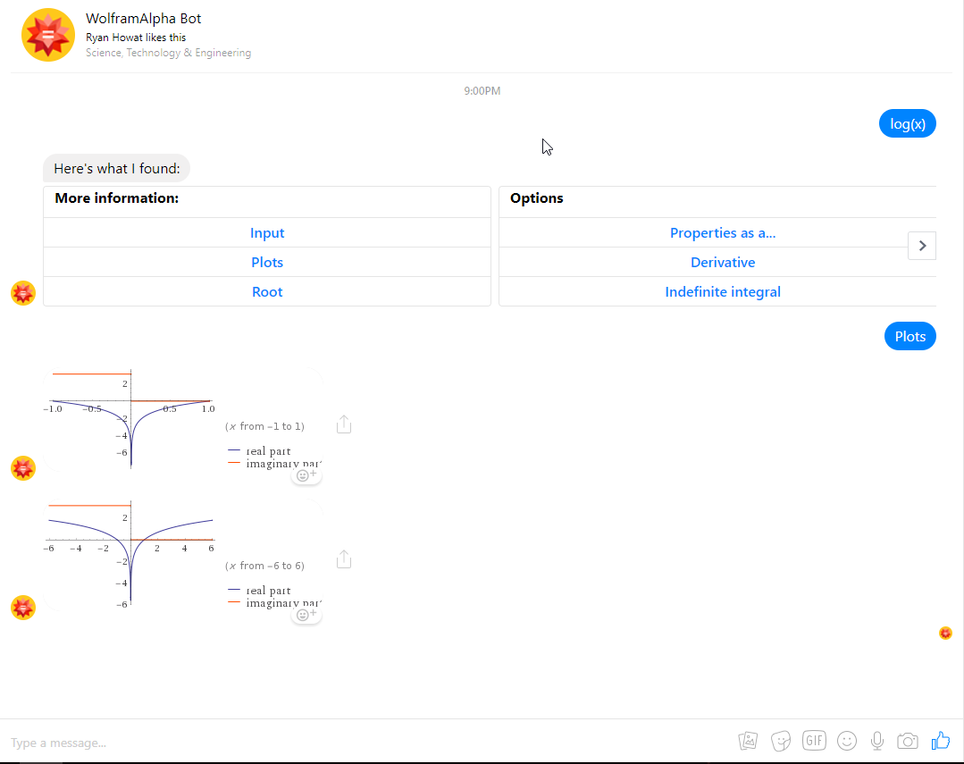The width and height of the screenshot is (964, 764).
Task: Click bot avatar beside the -1 to 1 plot
Action: pos(23,468)
